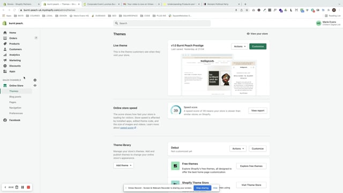Open Online Store channel icon
This screenshot has height=193, width=343.
pyautogui.click(x=5, y=86)
